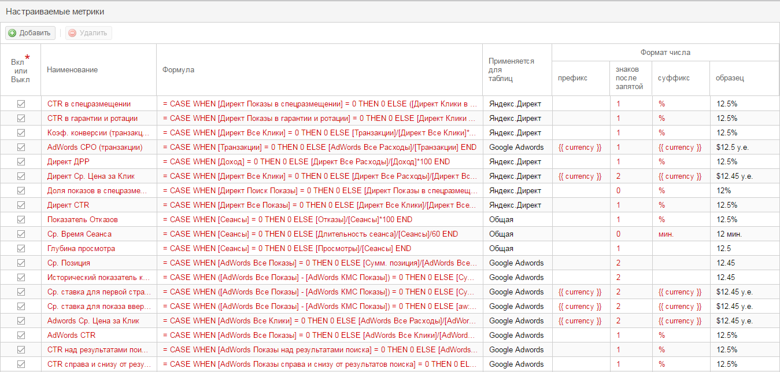Image resolution: width=780 pixels, height=372 pixels.
Task: Edit formula of Глубина просмотра
Action: point(287,249)
